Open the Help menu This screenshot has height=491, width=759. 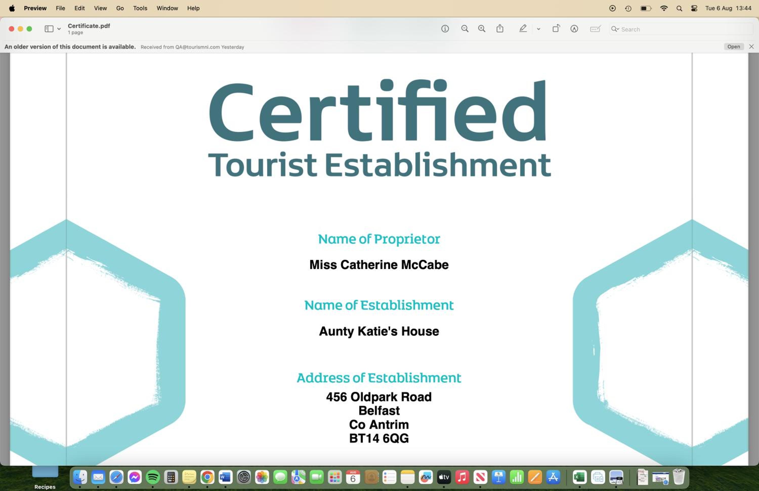tap(193, 8)
